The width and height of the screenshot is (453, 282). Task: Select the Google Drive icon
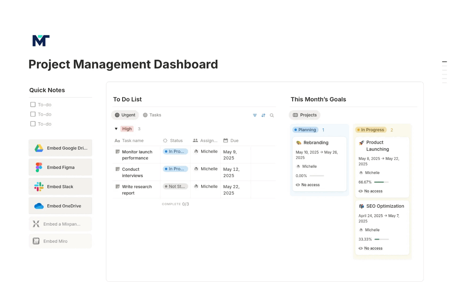(39, 148)
